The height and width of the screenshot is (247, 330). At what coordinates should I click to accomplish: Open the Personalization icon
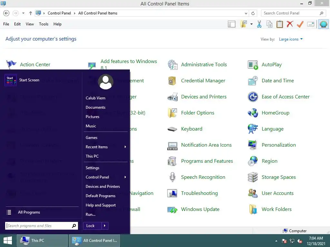(253, 145)
